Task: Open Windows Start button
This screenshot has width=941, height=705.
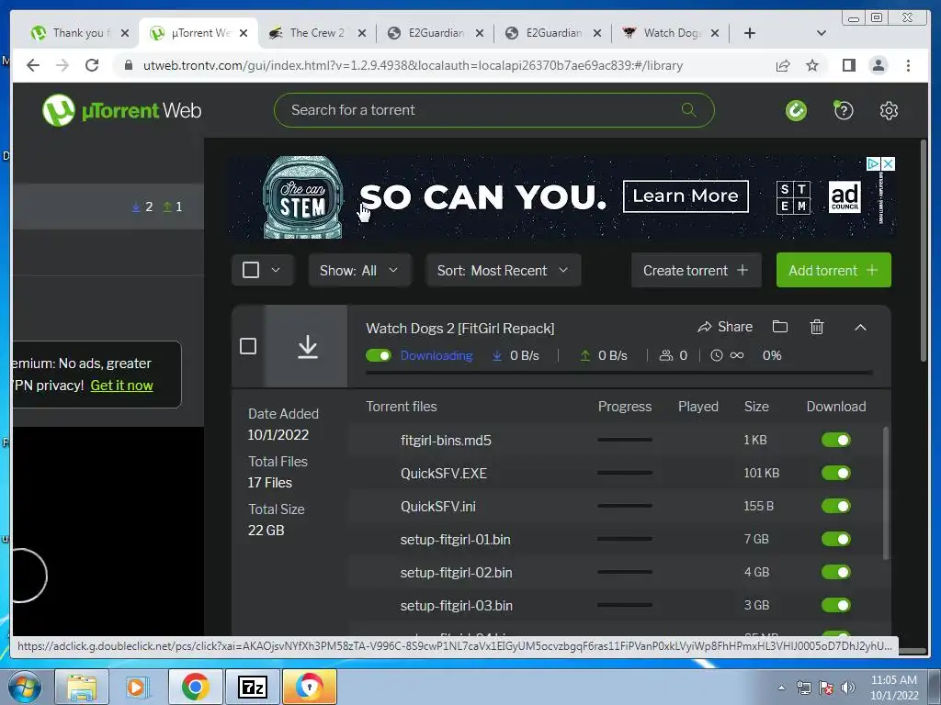Action: [x=24, y=687]
